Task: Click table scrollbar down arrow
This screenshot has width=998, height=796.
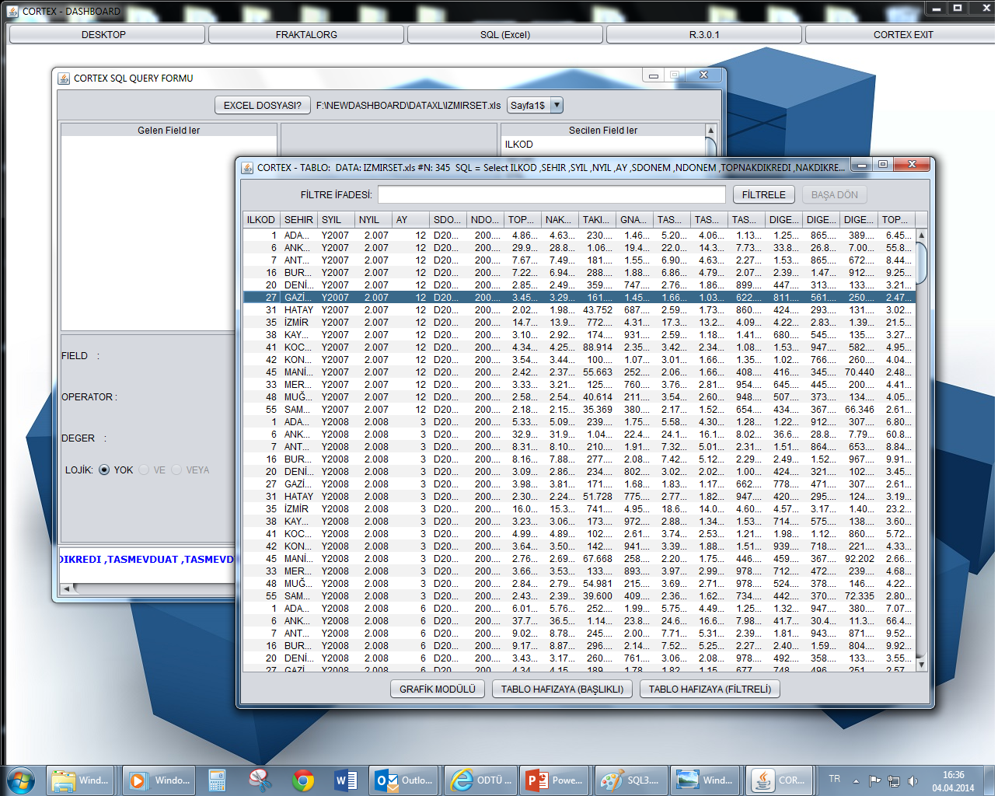Action: [x=922, y=665]
